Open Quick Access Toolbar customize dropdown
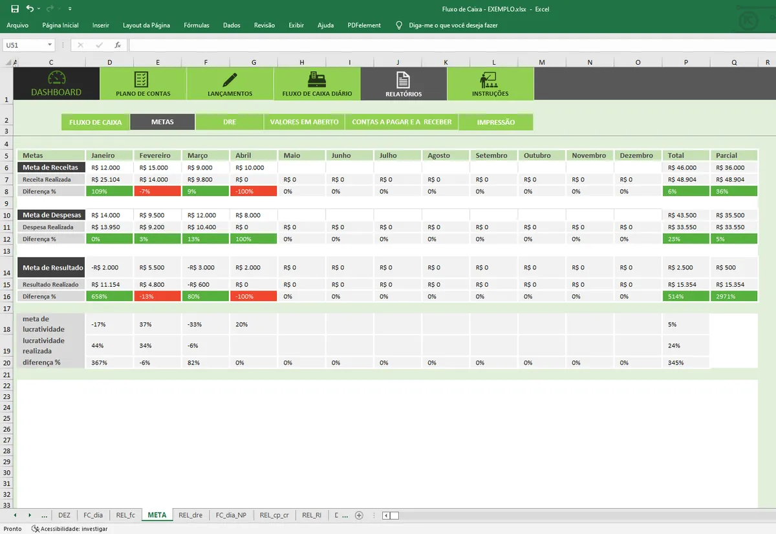The image size is (776, 534). [70, 9]
